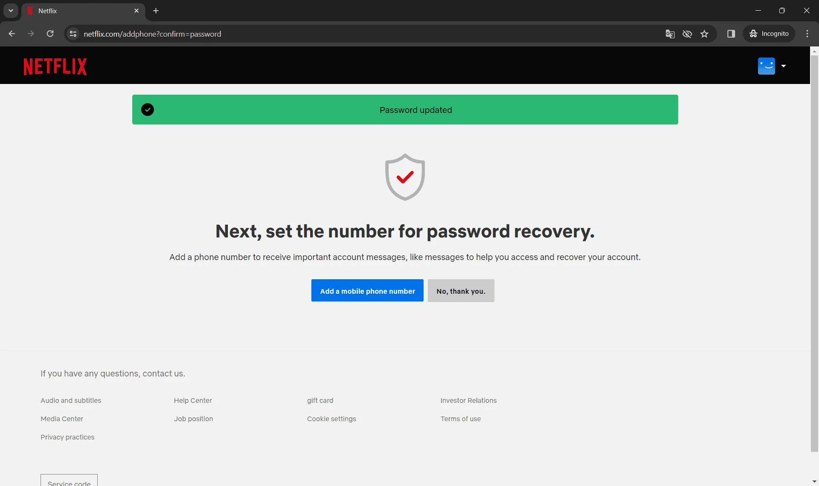Close the Netflix tab
This screenshot has height=486, width=819.
136,11
